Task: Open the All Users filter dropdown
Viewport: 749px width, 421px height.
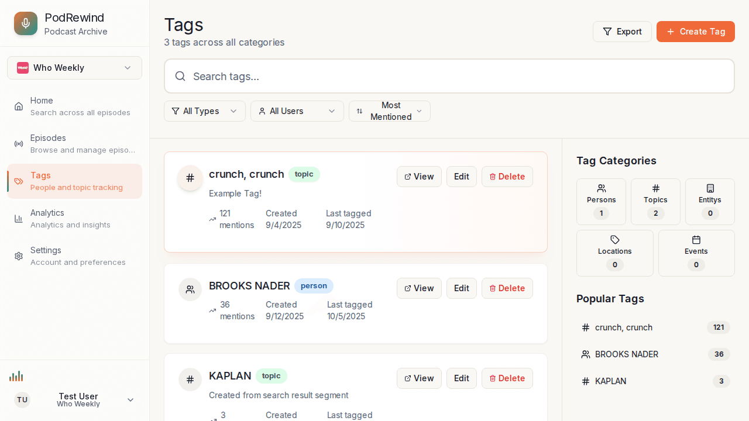Action: [297, 111]
